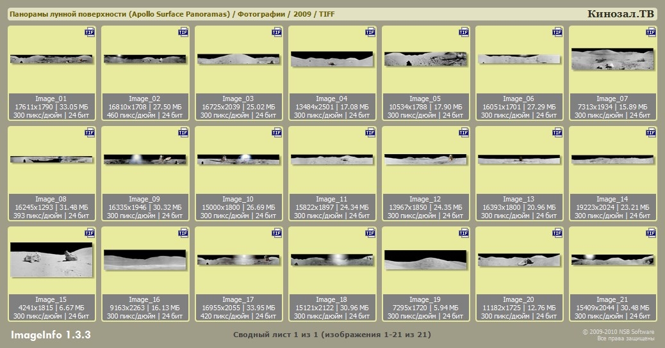Click the Кинозал.ТВ logo text
This screenshot has height=348, width=665.
[x=621, y=14]
